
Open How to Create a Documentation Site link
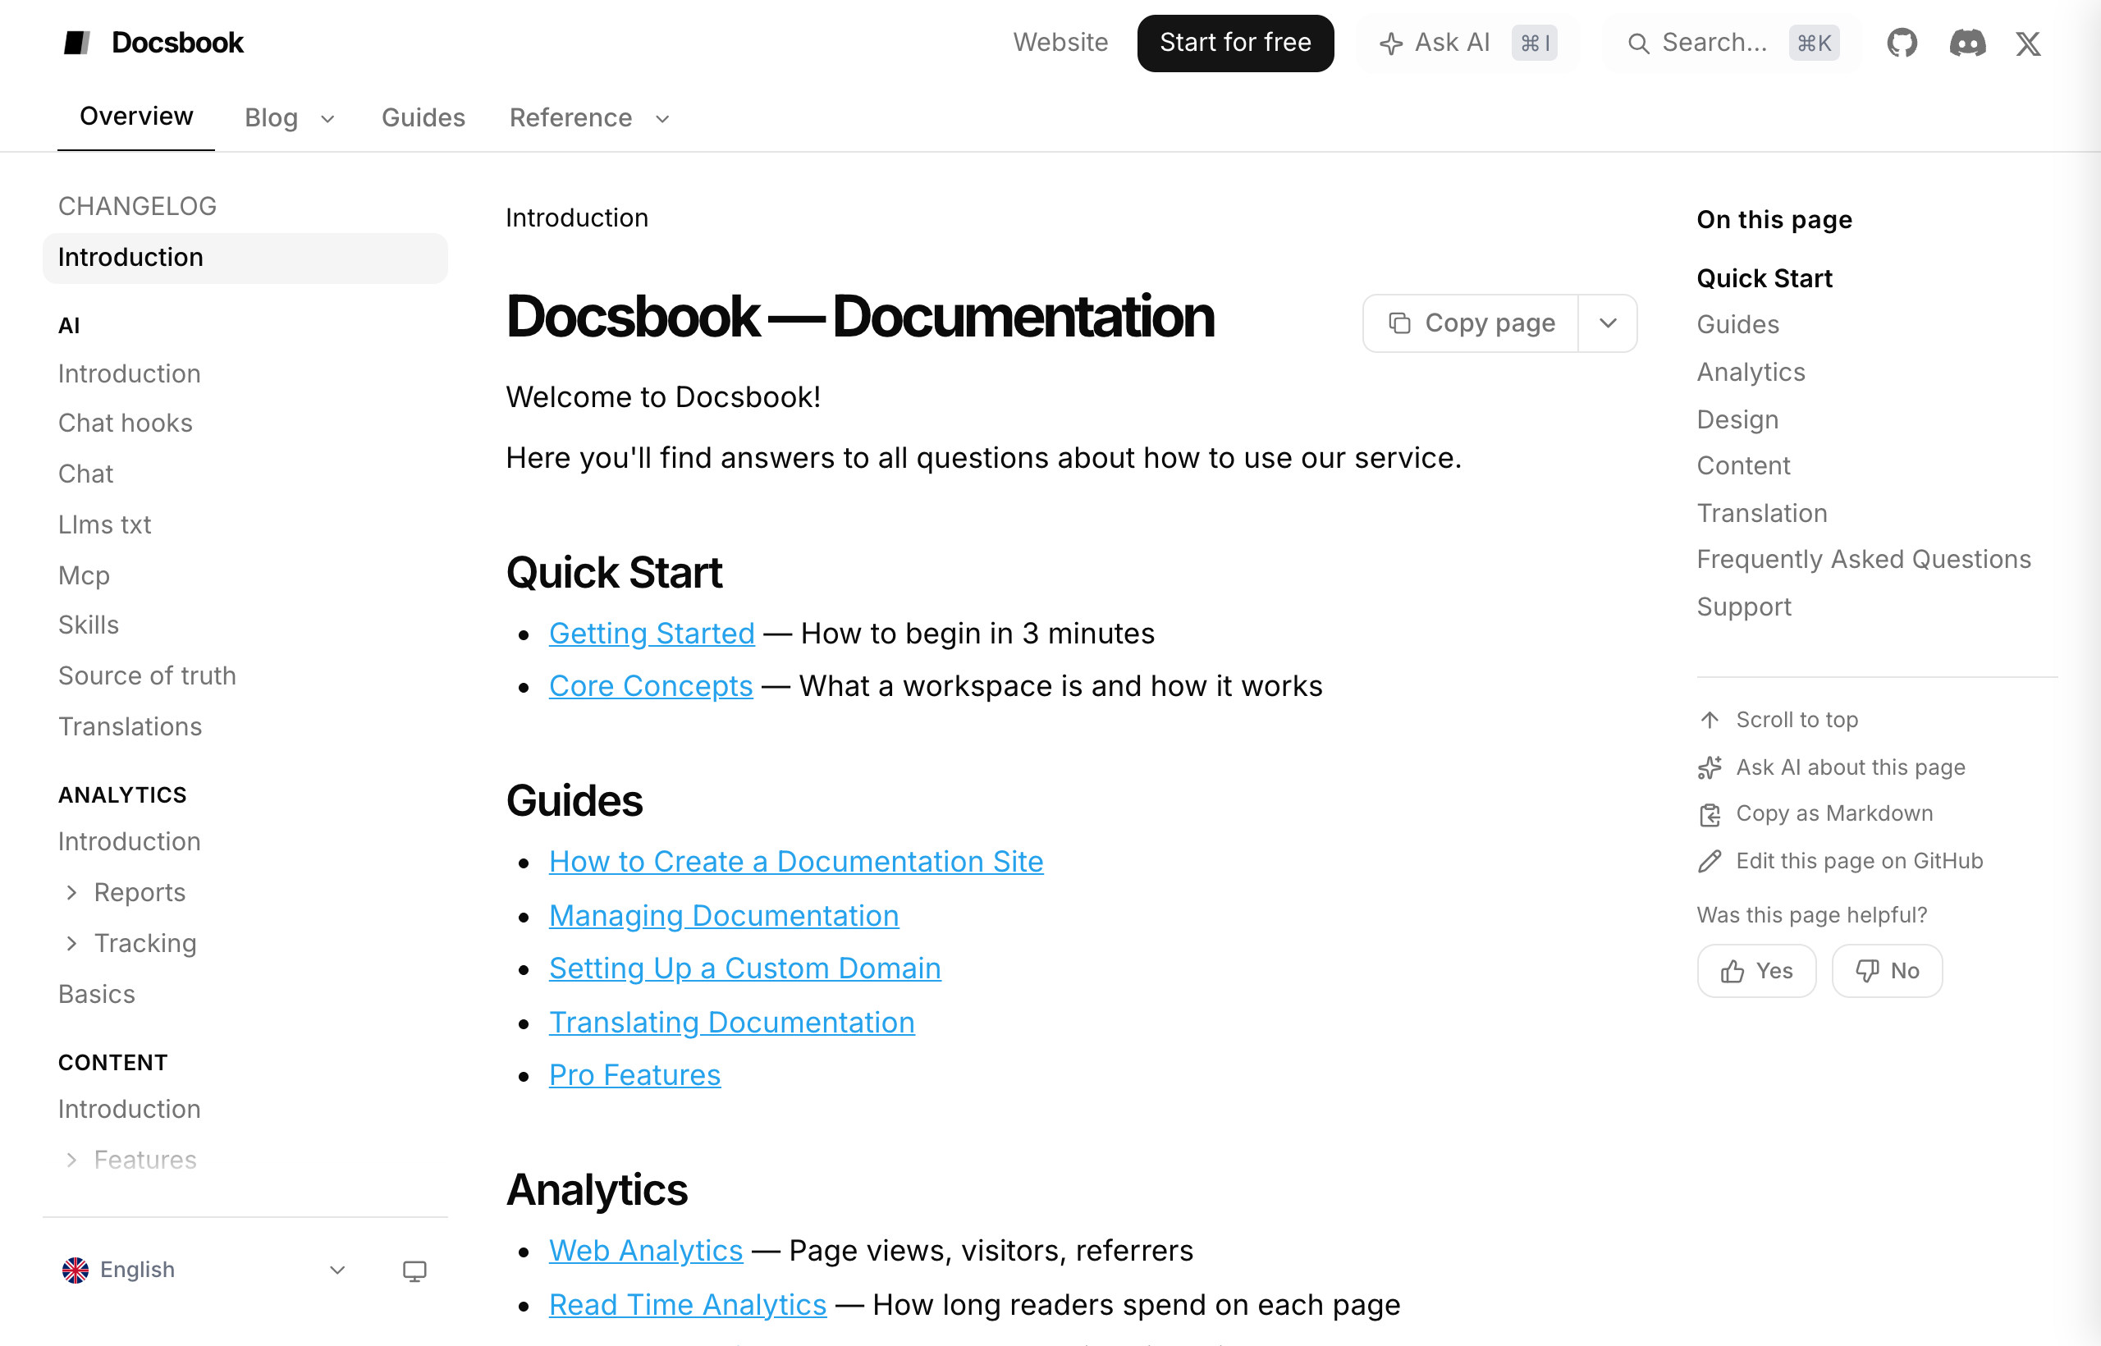pyautogui.click(x=795, y=862)
